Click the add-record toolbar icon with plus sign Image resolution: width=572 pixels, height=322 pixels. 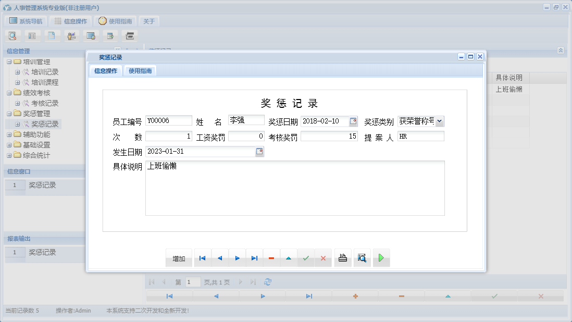109,35
